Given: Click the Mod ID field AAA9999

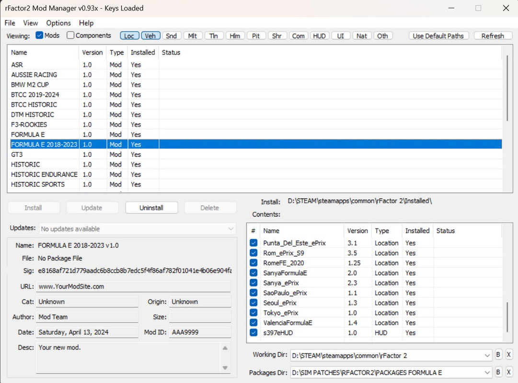Looking at the screenshot, I should click(x=200, y=332).
